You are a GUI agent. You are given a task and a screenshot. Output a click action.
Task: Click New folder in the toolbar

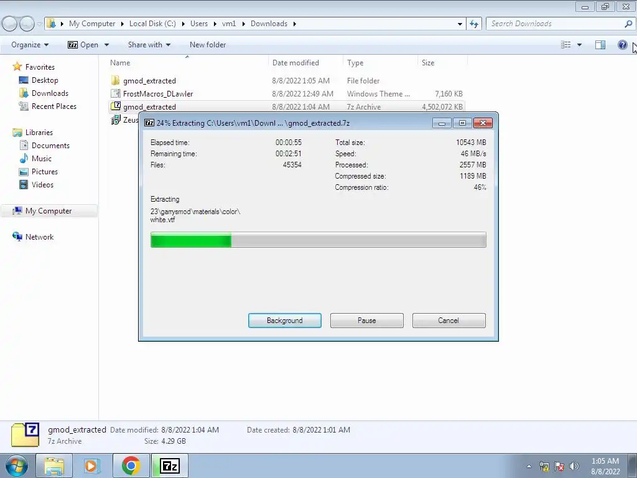208,45
